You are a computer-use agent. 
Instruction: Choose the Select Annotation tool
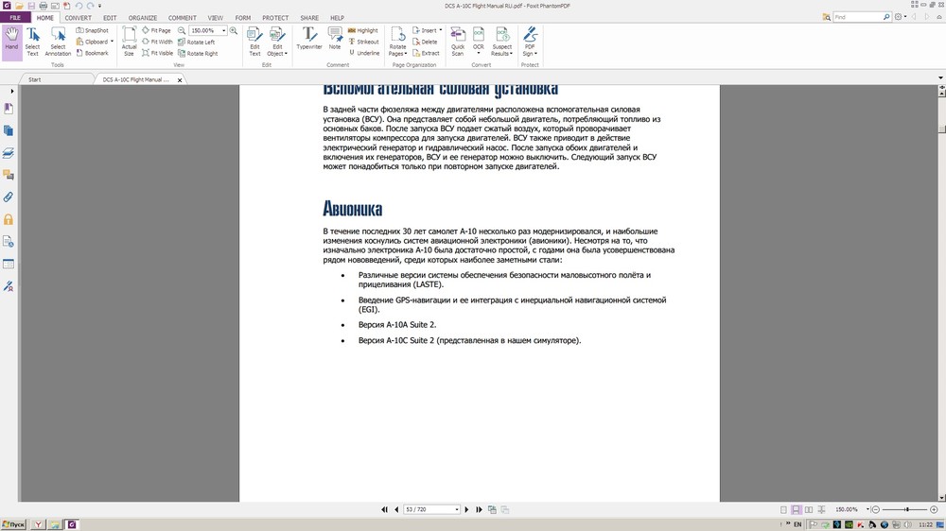click(x=58, y=43)
